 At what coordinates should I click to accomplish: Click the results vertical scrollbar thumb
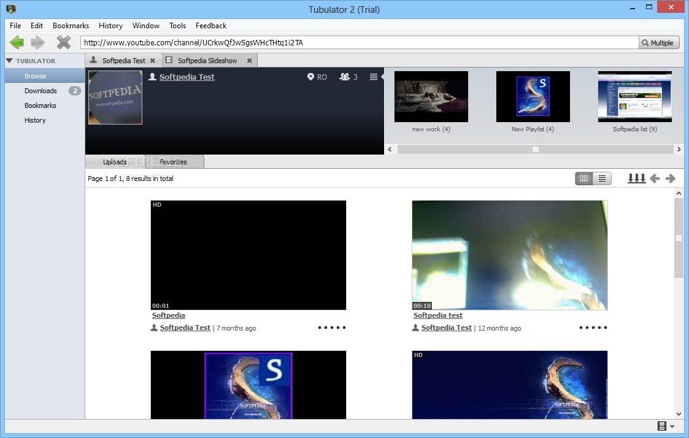[679, 237]
